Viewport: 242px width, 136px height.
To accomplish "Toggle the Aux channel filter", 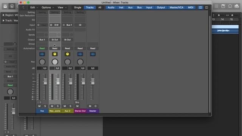I will (130, 8).
